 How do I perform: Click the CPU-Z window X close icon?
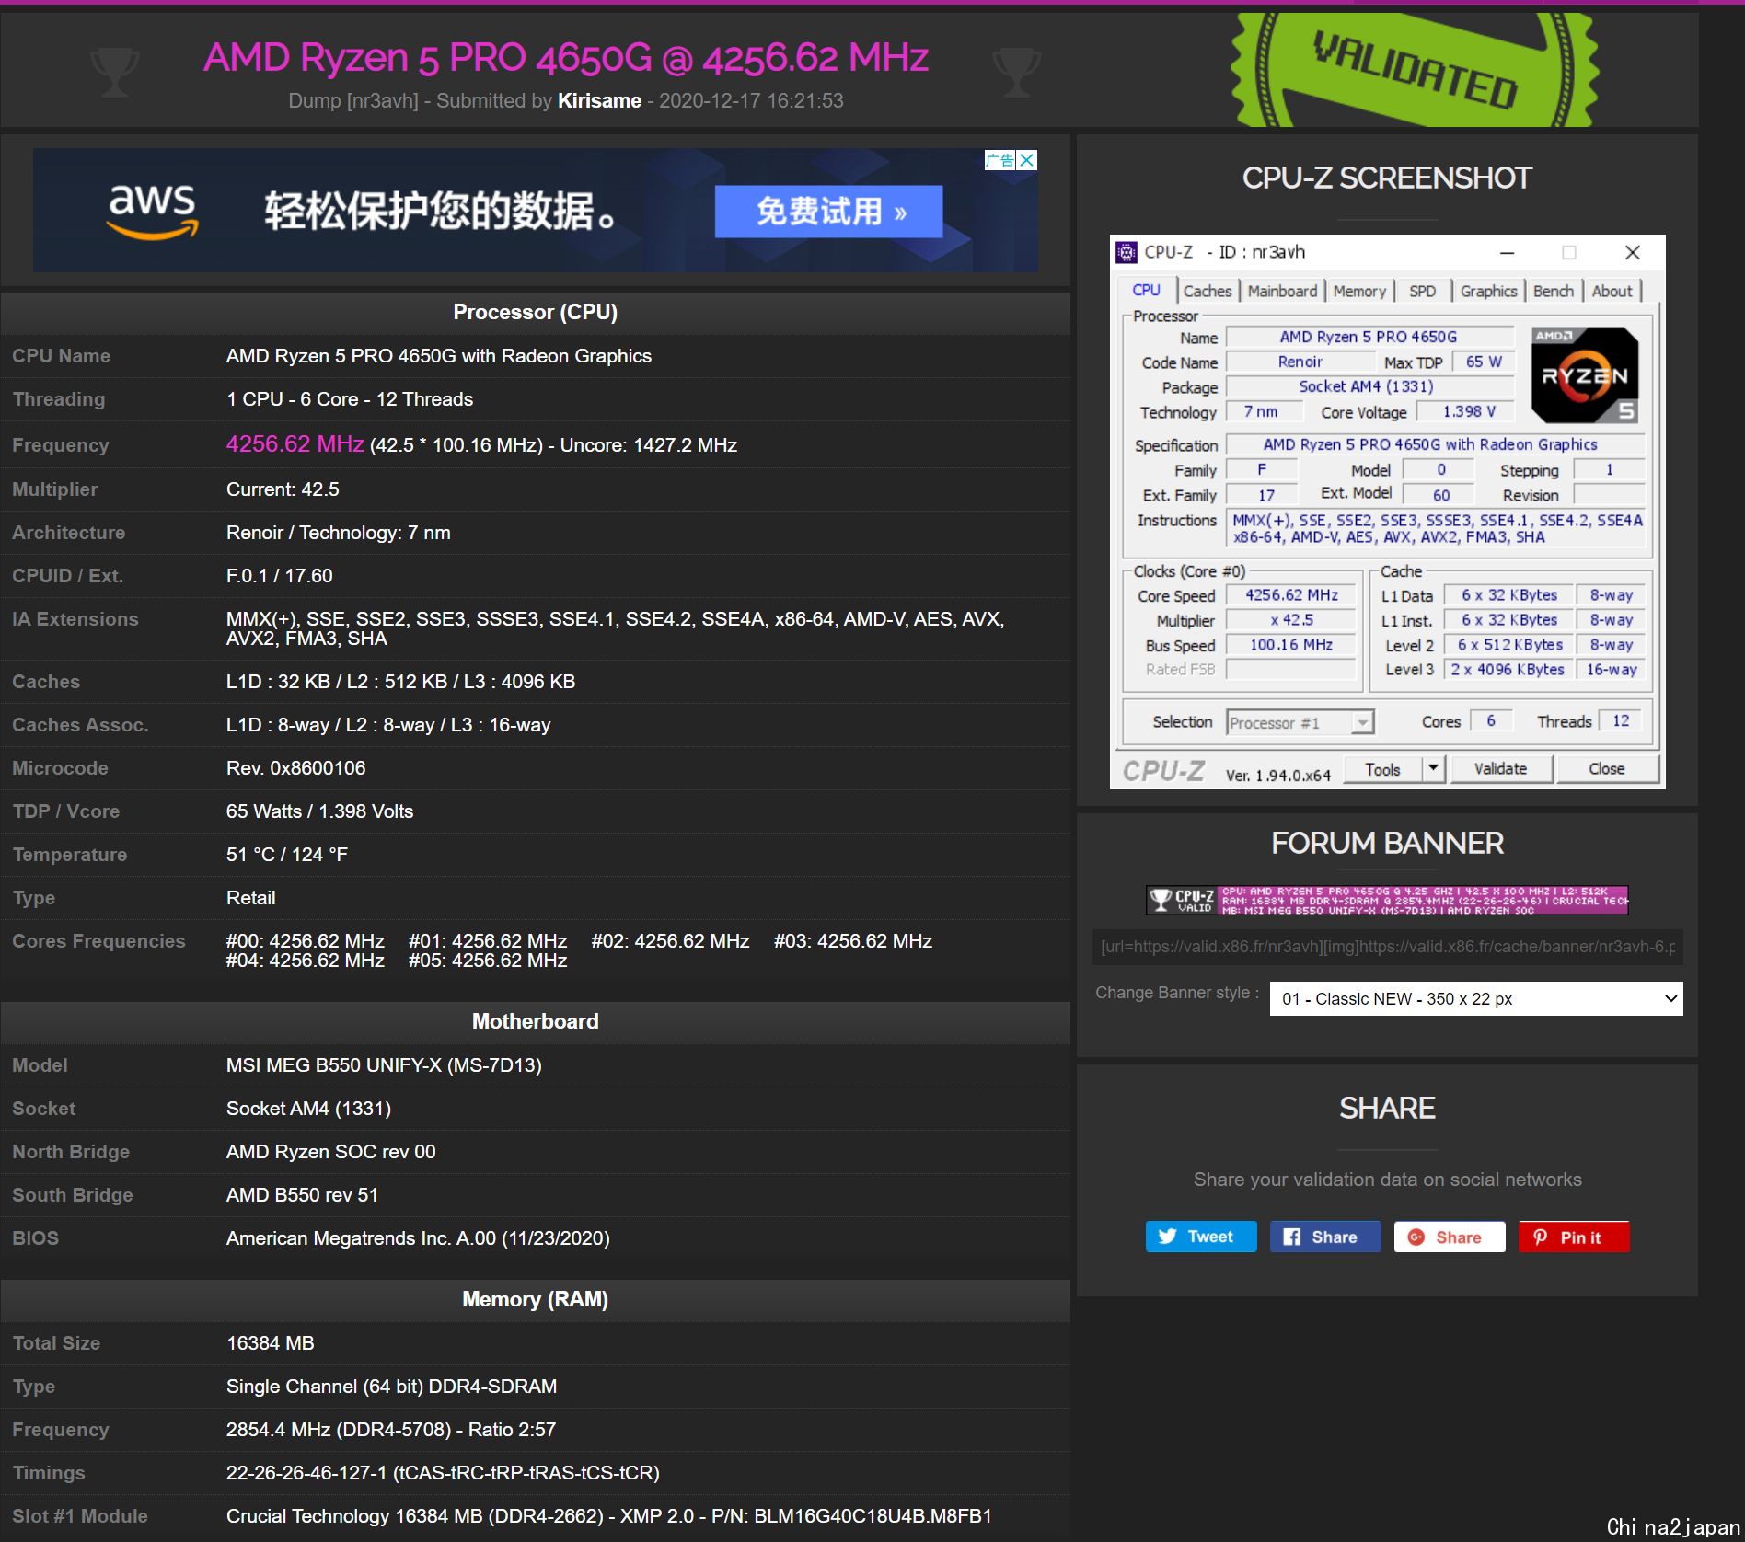[1633, 252]
